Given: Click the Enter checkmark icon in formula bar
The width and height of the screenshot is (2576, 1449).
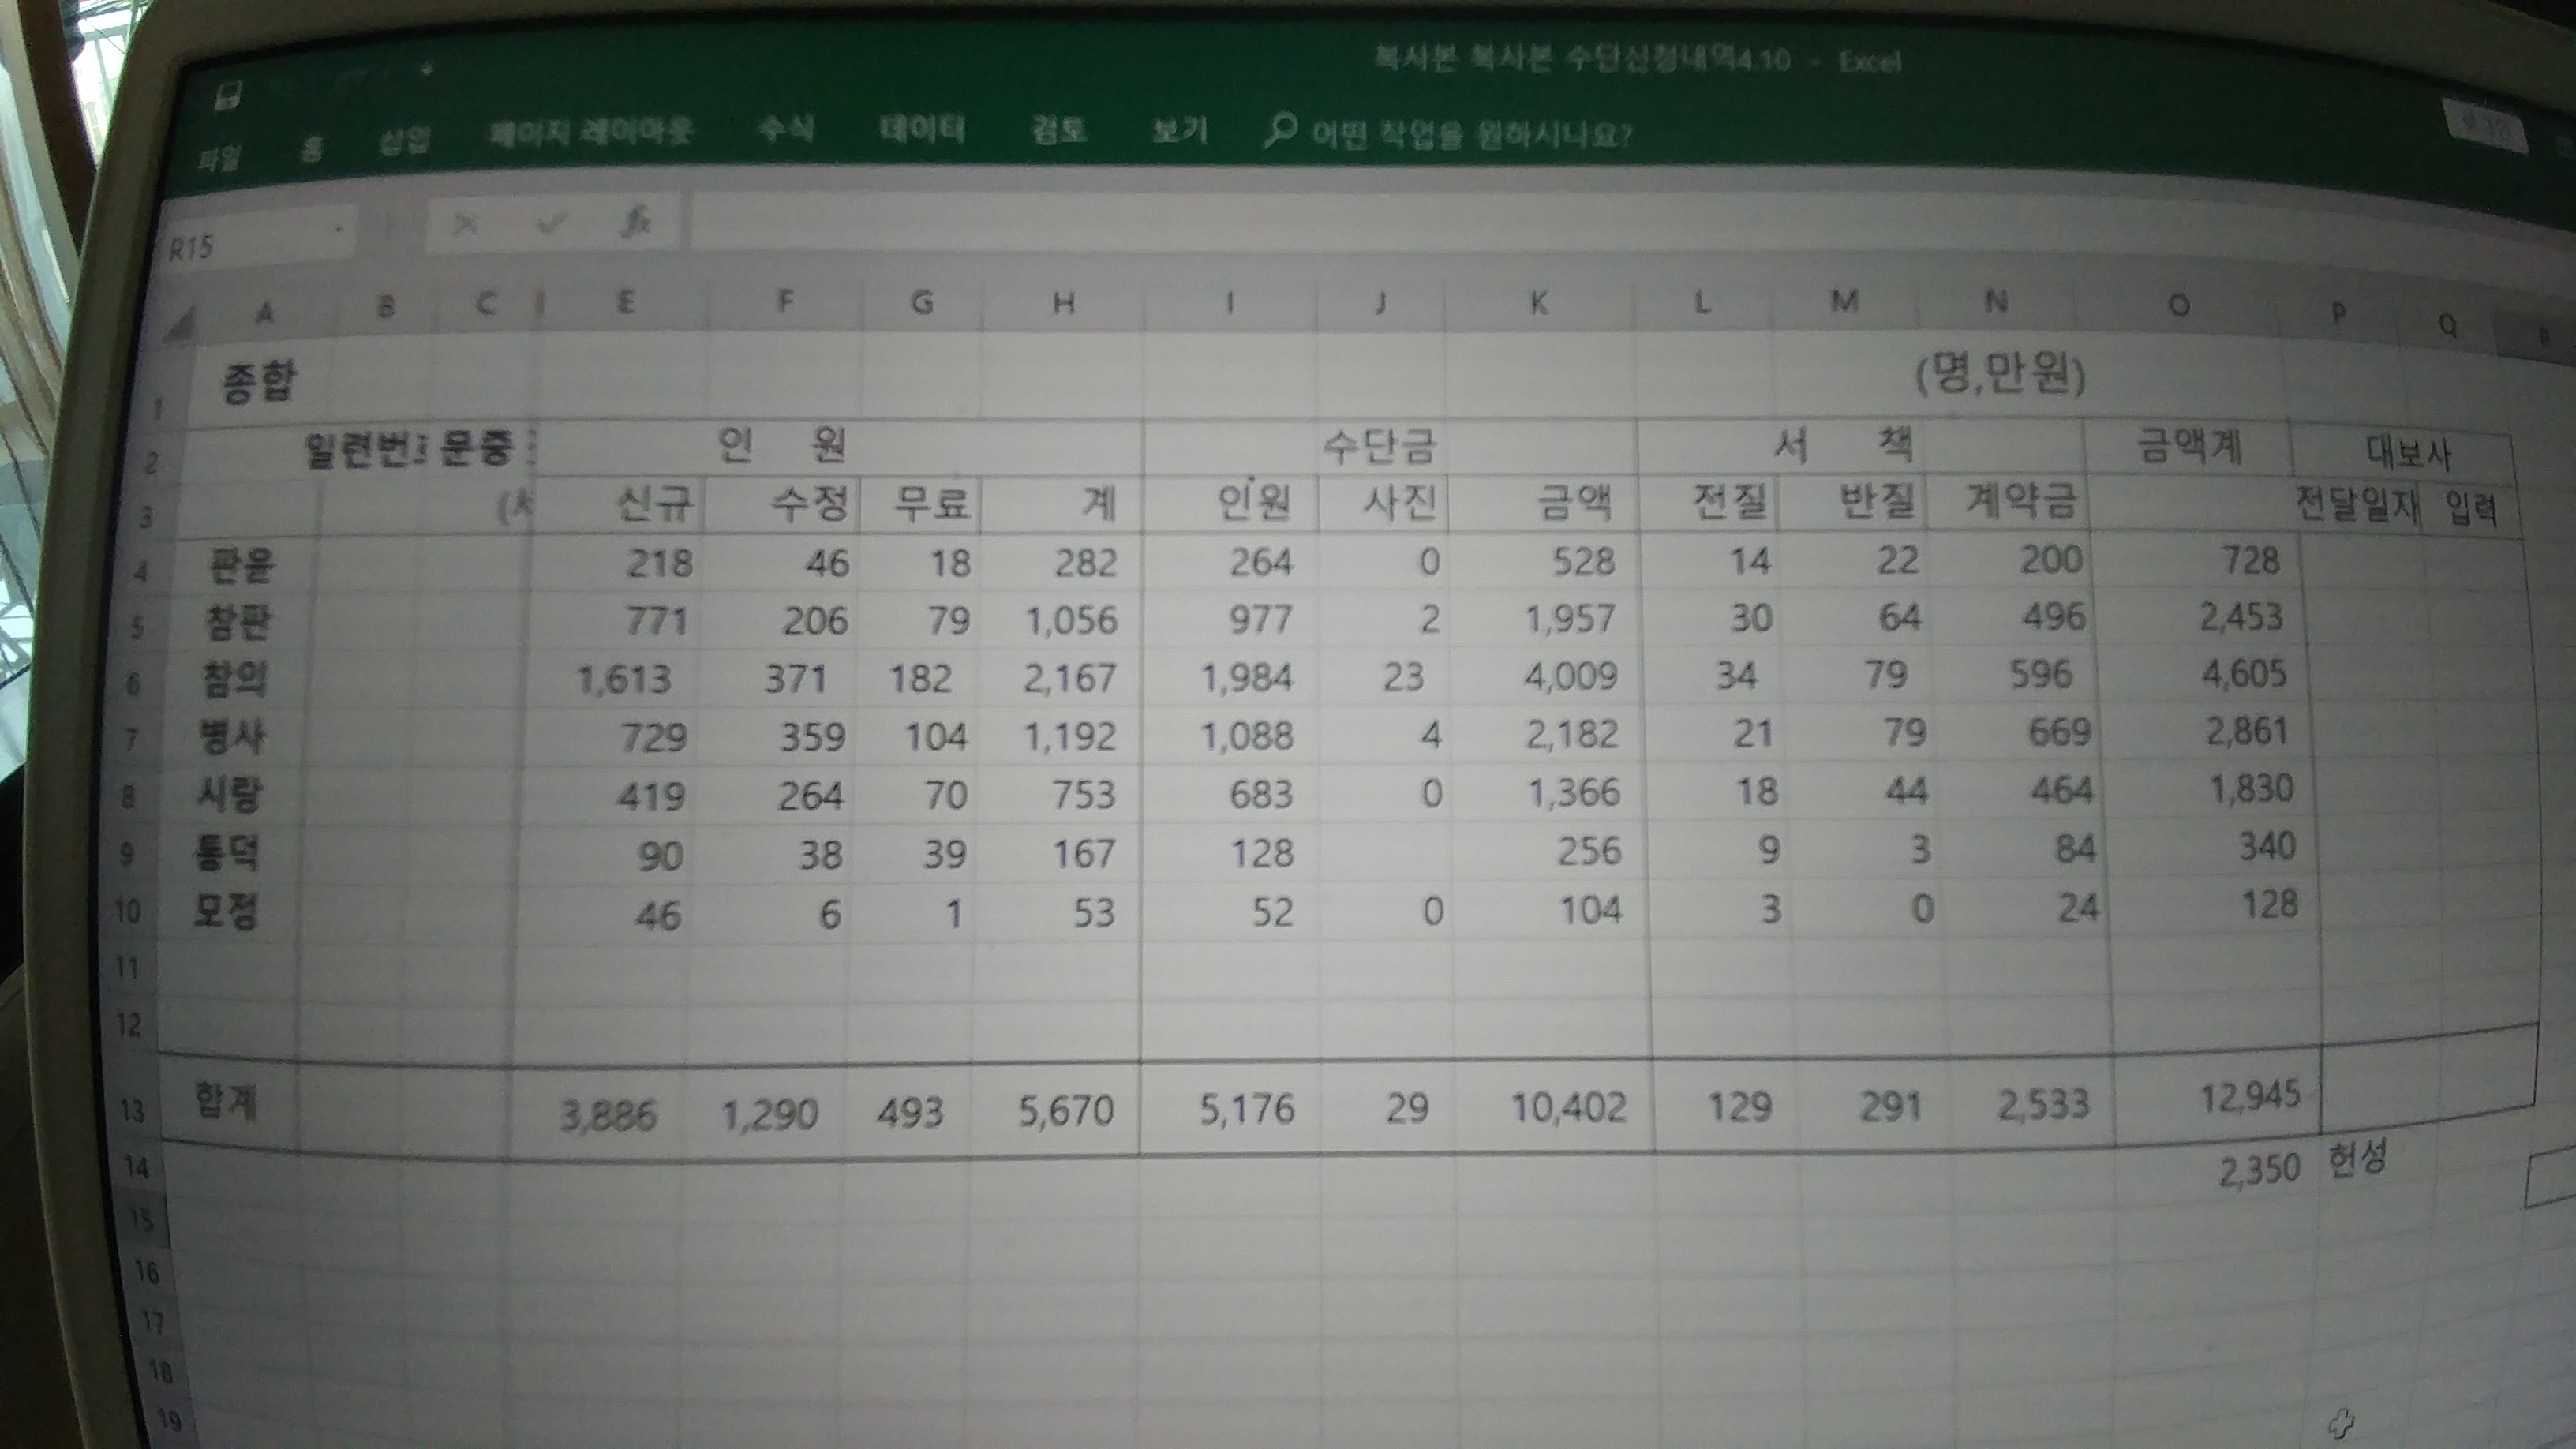Looking at the screenshot, I should pyautogui.click(x=549, y=223).
